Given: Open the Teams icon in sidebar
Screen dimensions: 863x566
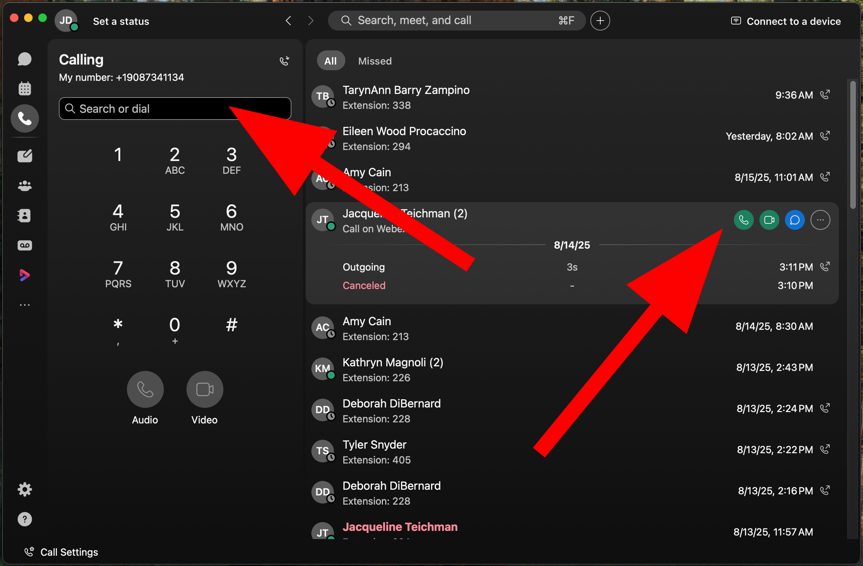Looking at the screenshot, I should click(x=25, y=186).
